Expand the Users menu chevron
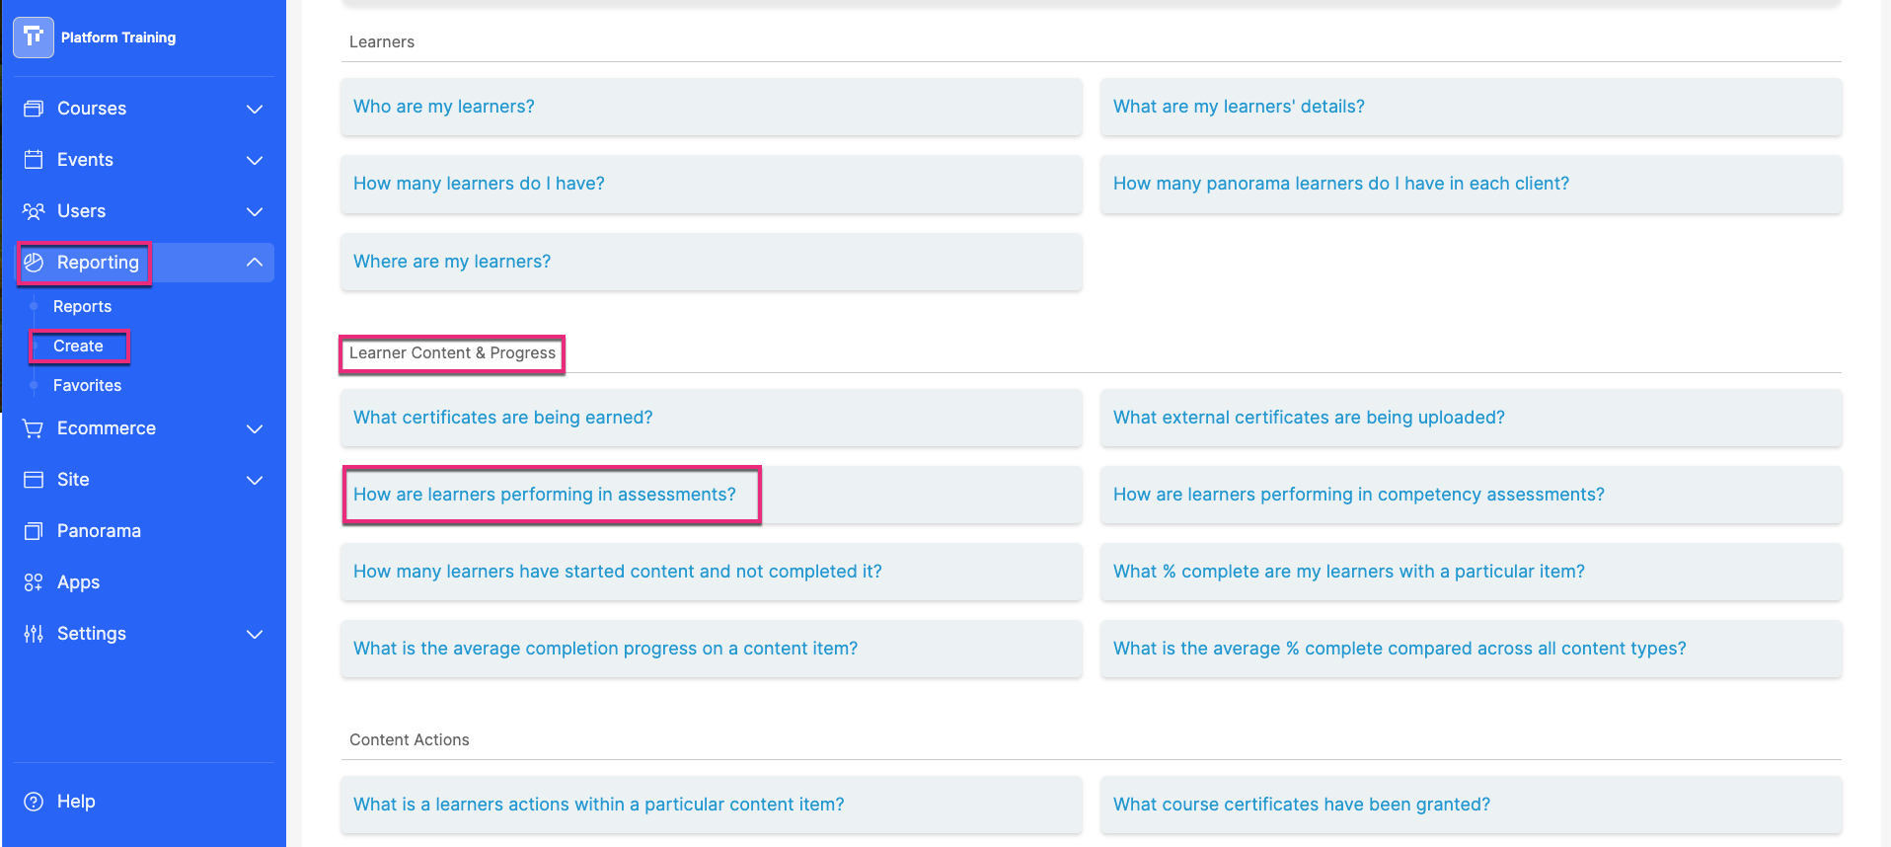Image resolution: width=1891 pixels, height=847 pixels. [x=255, y=211]
